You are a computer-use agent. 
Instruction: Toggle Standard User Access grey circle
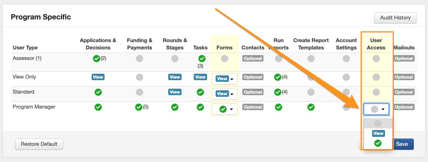click(x=377, y=92)
